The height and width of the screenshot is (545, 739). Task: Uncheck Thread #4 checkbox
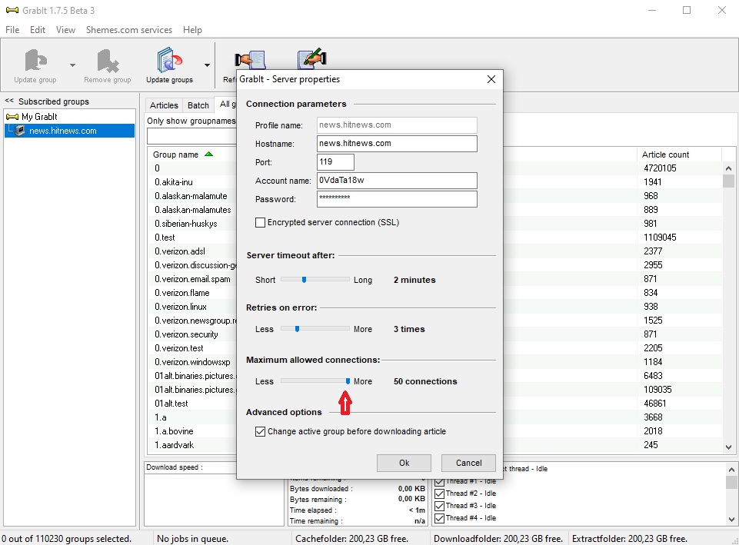[x=439, y=518]
